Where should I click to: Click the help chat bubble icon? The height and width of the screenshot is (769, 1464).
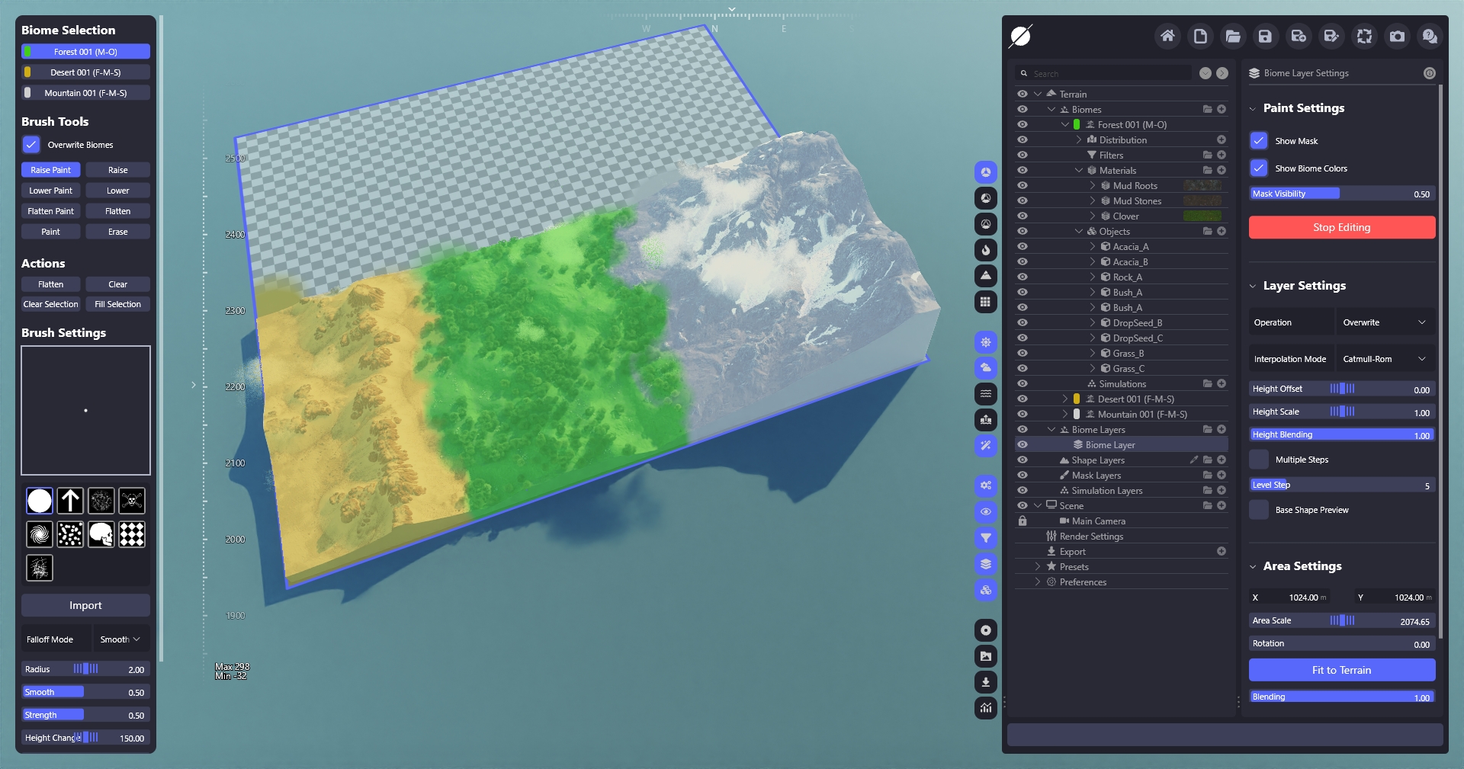[1429, 36]
